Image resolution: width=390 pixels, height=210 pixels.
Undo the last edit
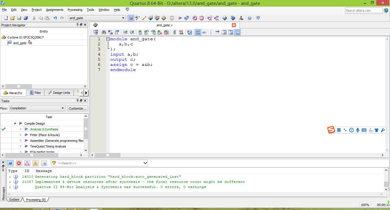(55, 18)
